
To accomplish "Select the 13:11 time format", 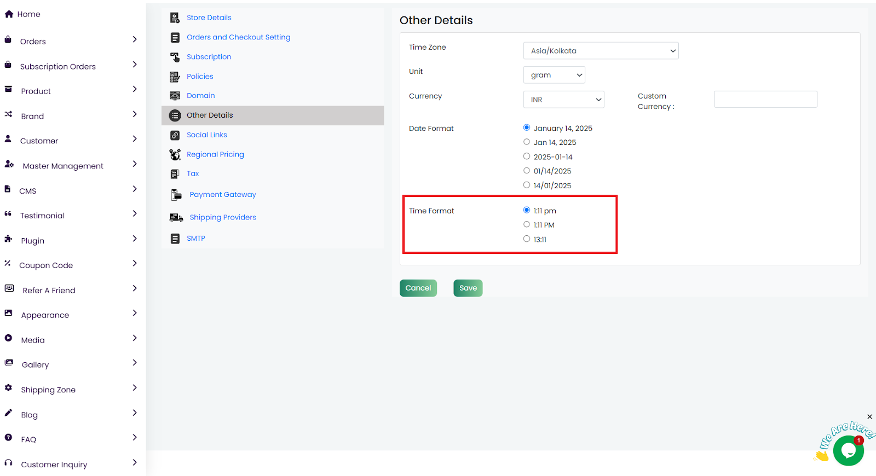I will (527, 239).
